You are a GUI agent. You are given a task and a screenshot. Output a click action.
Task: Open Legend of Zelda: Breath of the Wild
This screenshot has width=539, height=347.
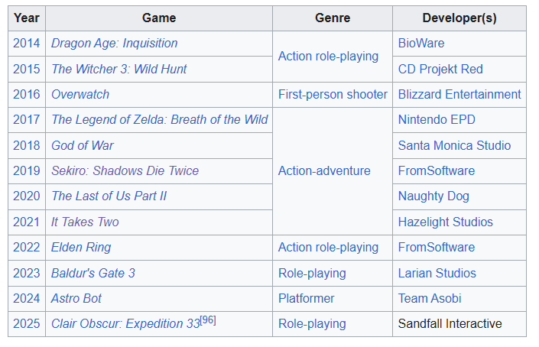(x=159, y=120)
